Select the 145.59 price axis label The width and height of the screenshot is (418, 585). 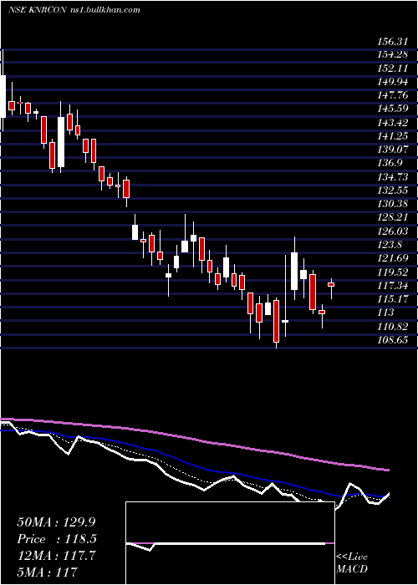point(392,109)
